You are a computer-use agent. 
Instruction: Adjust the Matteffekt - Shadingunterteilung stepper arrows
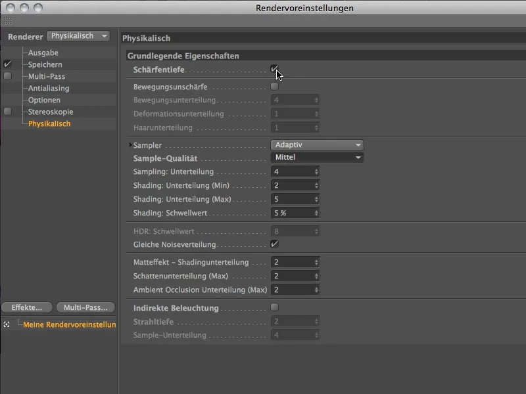pyautogui.click(x=316, y=262)
